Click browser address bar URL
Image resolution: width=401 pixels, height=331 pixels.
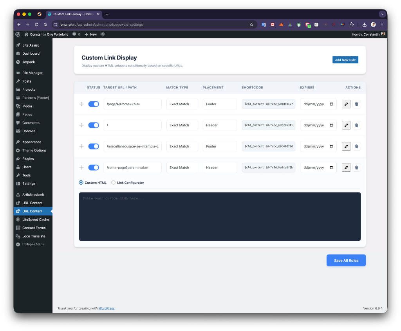101,25
